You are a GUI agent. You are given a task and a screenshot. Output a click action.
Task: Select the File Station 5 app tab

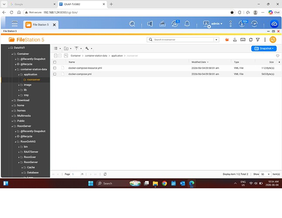(x=41, y=25)
